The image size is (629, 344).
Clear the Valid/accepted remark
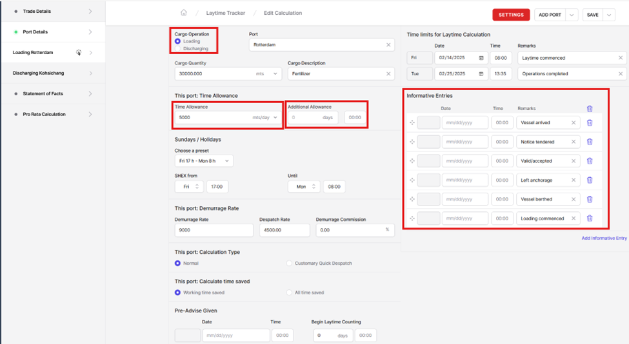(574, 161)
